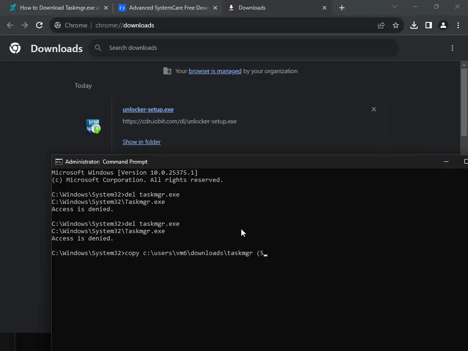
Task: Open the unlocker-setup.exe file link
Action: [148, 110]
